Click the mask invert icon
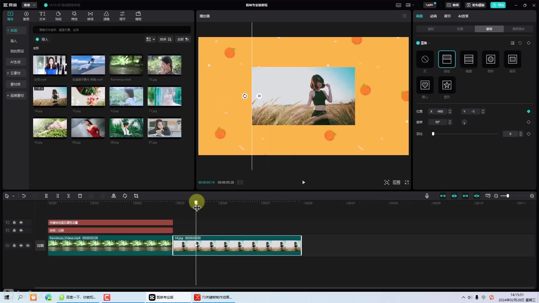This screenshot has width=539, height=303. click(x=512, y=43)
